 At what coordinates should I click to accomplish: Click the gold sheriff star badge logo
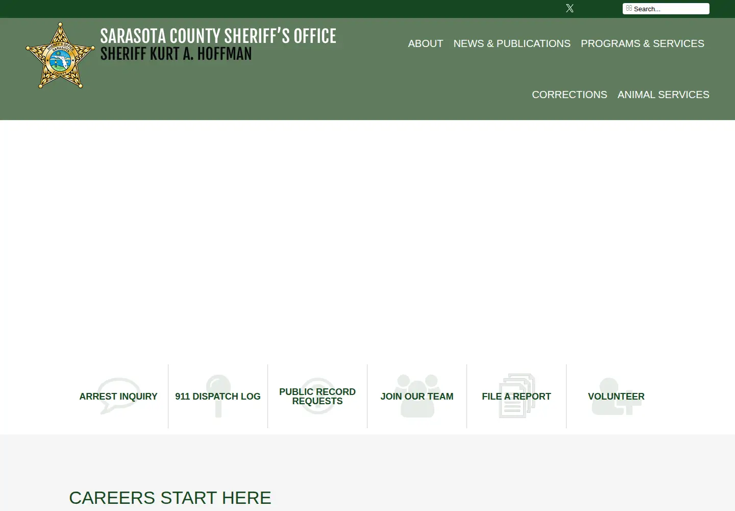pos(60,55)
